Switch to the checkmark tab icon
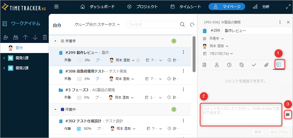Screen dimensions: 293x138 (254, 65)
